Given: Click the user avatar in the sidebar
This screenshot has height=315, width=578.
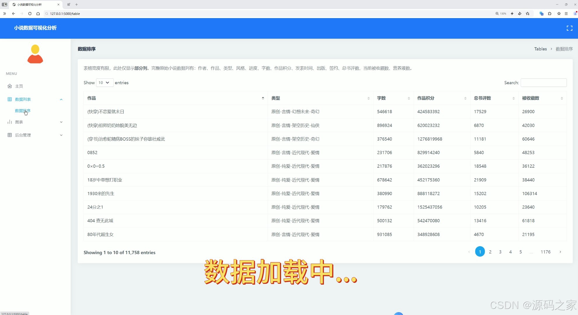Looking at the screenshot, I should [x=35, y=54].
